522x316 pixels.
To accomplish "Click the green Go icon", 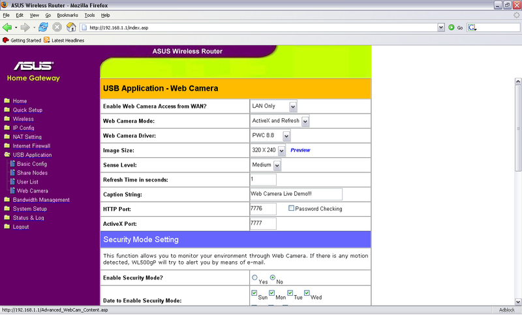I will pos(451,27).
